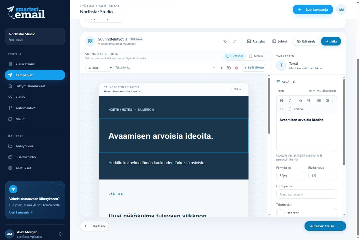This screenshot has height=240, width=360.
Task: Click the Uusi kampanja link in the promo card
Action: point(21,212)
